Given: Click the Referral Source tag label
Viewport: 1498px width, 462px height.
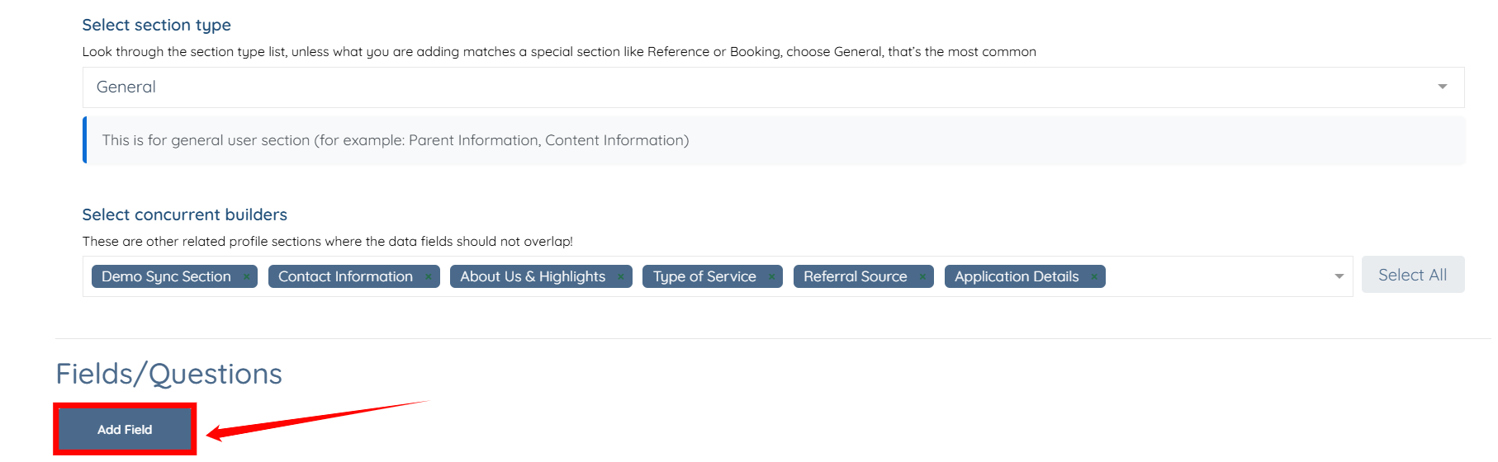Looking at the screenshot, I should click(855, 277).
